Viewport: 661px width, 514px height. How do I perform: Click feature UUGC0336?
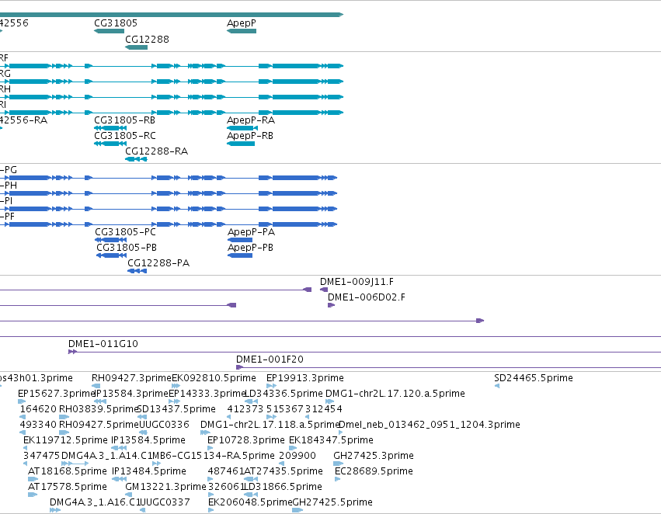pyautogui.click(x=164, y=425)
